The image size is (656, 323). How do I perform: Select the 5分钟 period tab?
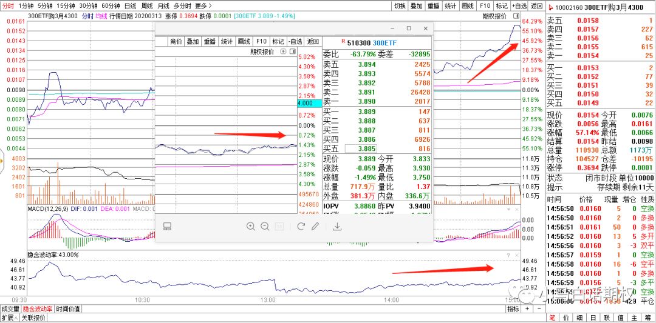click(x=45, y=6)
